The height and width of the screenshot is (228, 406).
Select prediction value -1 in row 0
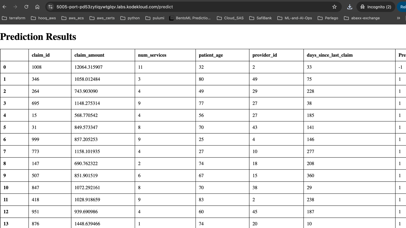point(401,67)
